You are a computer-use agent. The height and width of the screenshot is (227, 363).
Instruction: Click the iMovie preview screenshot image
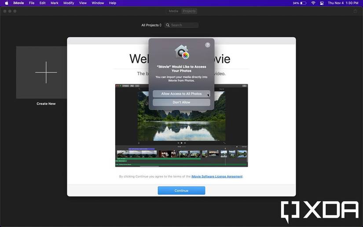[181, 125]
